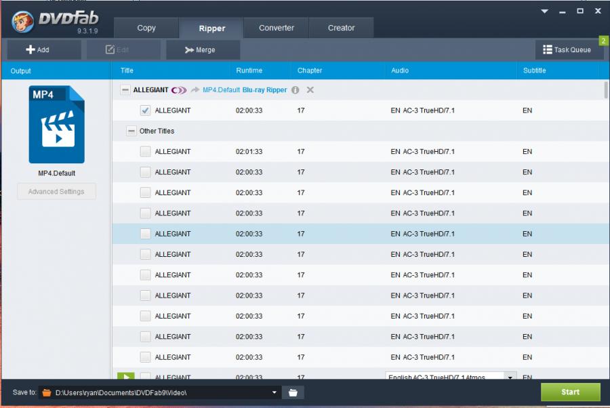
Task: Click the Add source button
Action: 44,49
